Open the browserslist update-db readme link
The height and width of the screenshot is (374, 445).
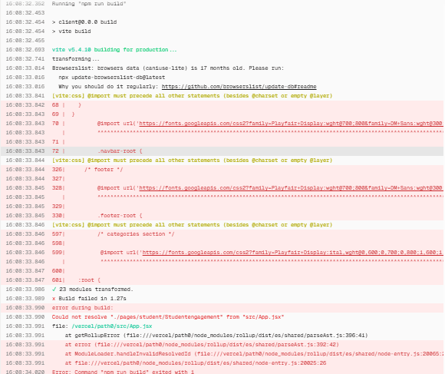(239, 87)
